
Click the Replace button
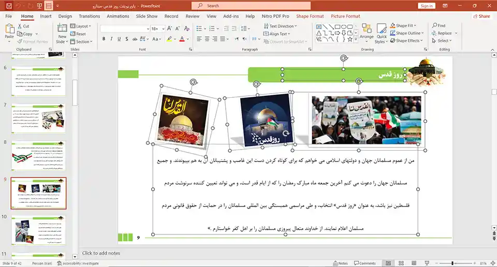(x=442, y=33)
